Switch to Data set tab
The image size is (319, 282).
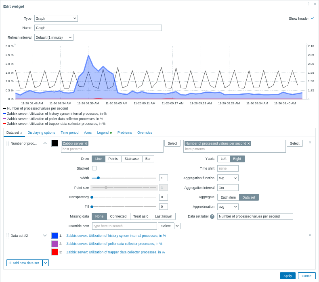(x=14, y=133)
